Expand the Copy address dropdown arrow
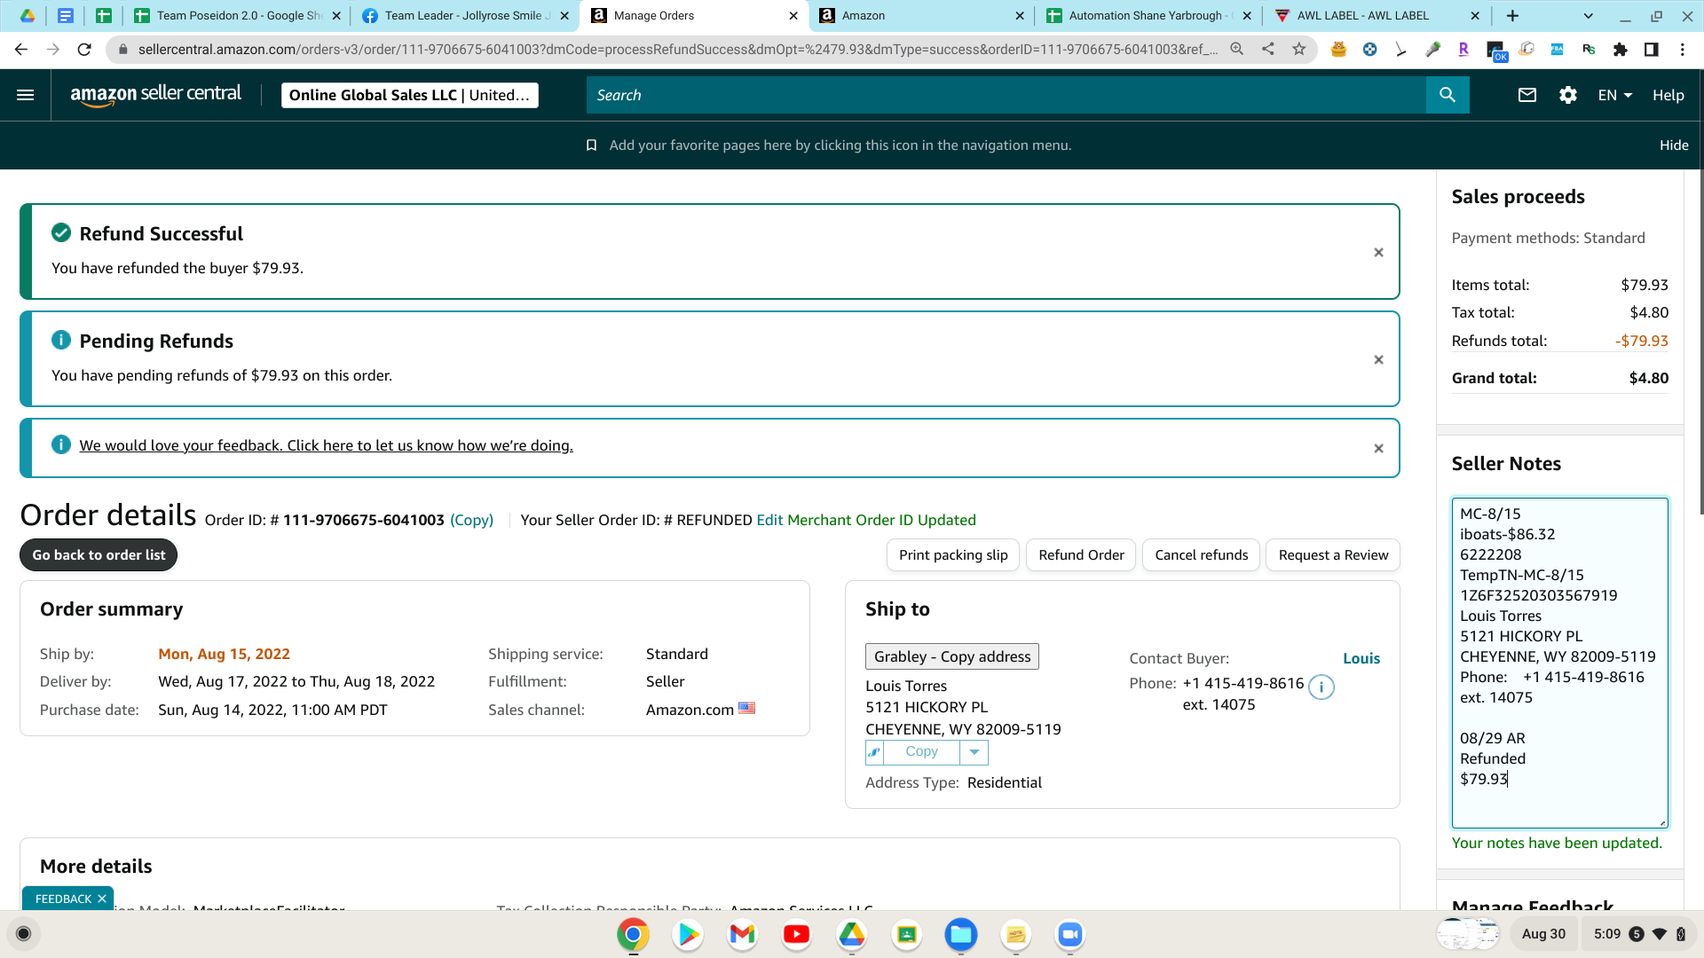 click(x=974, y=752)
